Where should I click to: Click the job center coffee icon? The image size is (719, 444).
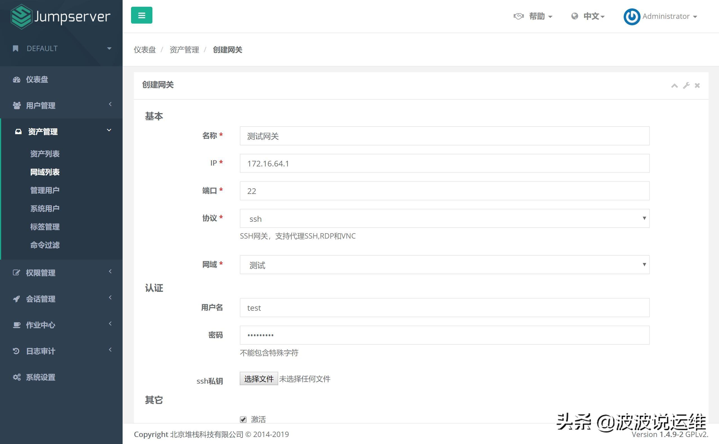[x=17, y=325]
